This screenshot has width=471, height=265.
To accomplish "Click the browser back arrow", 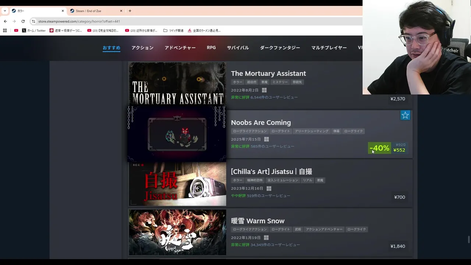I will 5,21.
